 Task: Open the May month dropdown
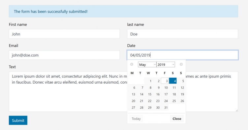[x=147, y=65]
